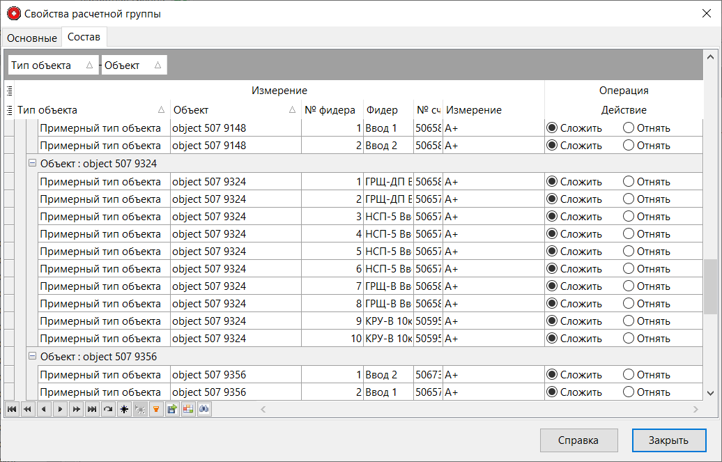Collapse the 'Объект : object 507 9356' group
This screenshot has width=722, height=462.
click(32, 356)
